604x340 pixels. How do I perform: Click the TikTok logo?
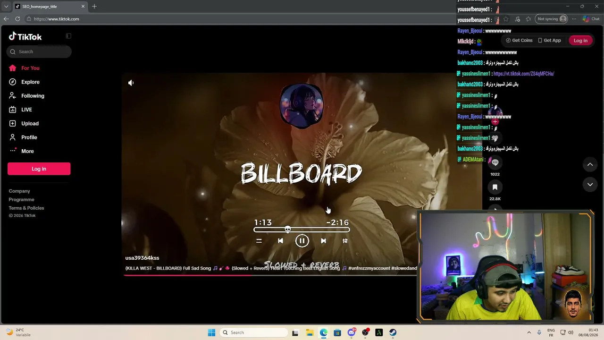(25, 36)
